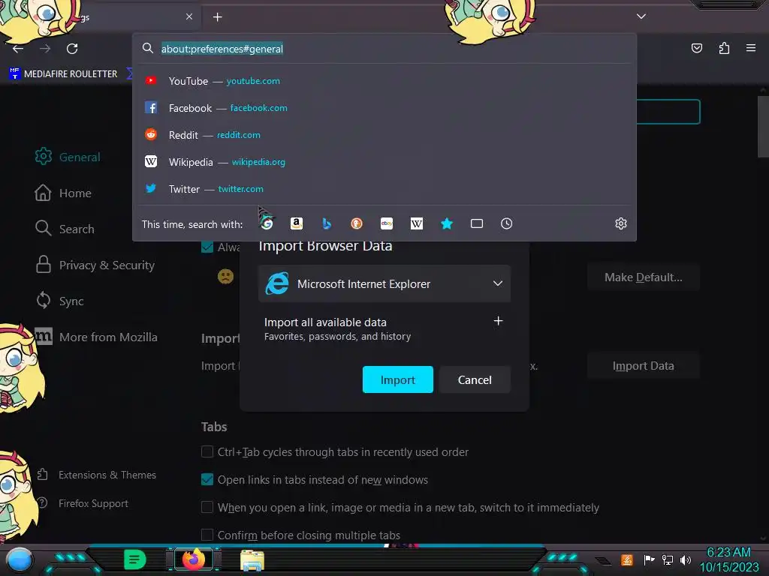The image size is (769, 576).
Task: Open the list all tabs chevron
Action: click(x=641, y=16)
